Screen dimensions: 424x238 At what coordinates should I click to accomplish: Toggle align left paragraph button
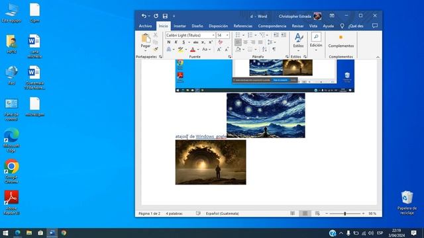point(238,42)
